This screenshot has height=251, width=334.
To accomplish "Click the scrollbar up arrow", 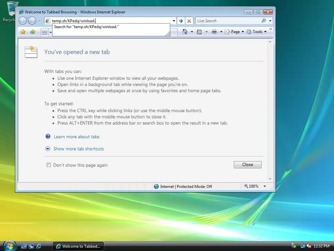I will click(x=270, y=42).
